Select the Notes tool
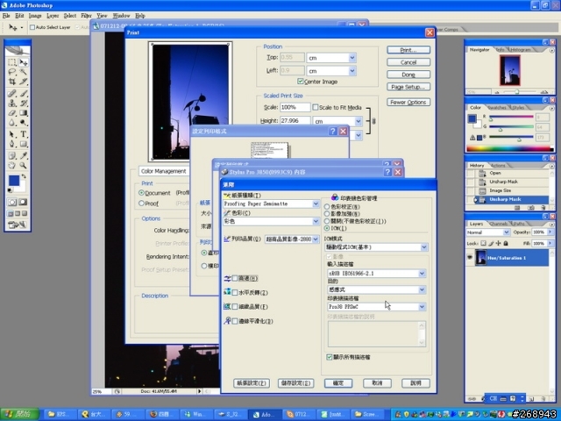Image resolution: width=561 pixels, height=421 pixels. 11,156
